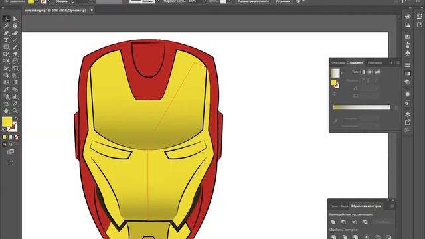Apply Exclude shape mode in Pathfinder
The height and width of the screenshot is (239, 425).
365,222
